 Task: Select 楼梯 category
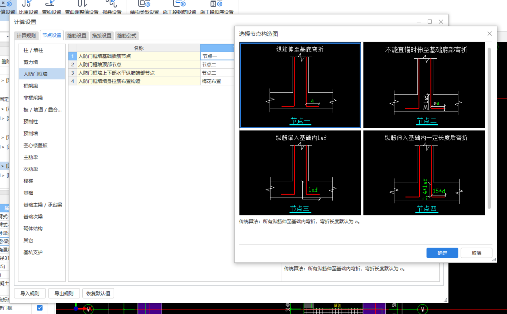pyautogui.click(x=42, y=181)
